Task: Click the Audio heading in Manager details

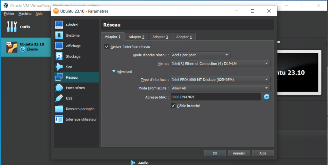Action: [143, 163]
